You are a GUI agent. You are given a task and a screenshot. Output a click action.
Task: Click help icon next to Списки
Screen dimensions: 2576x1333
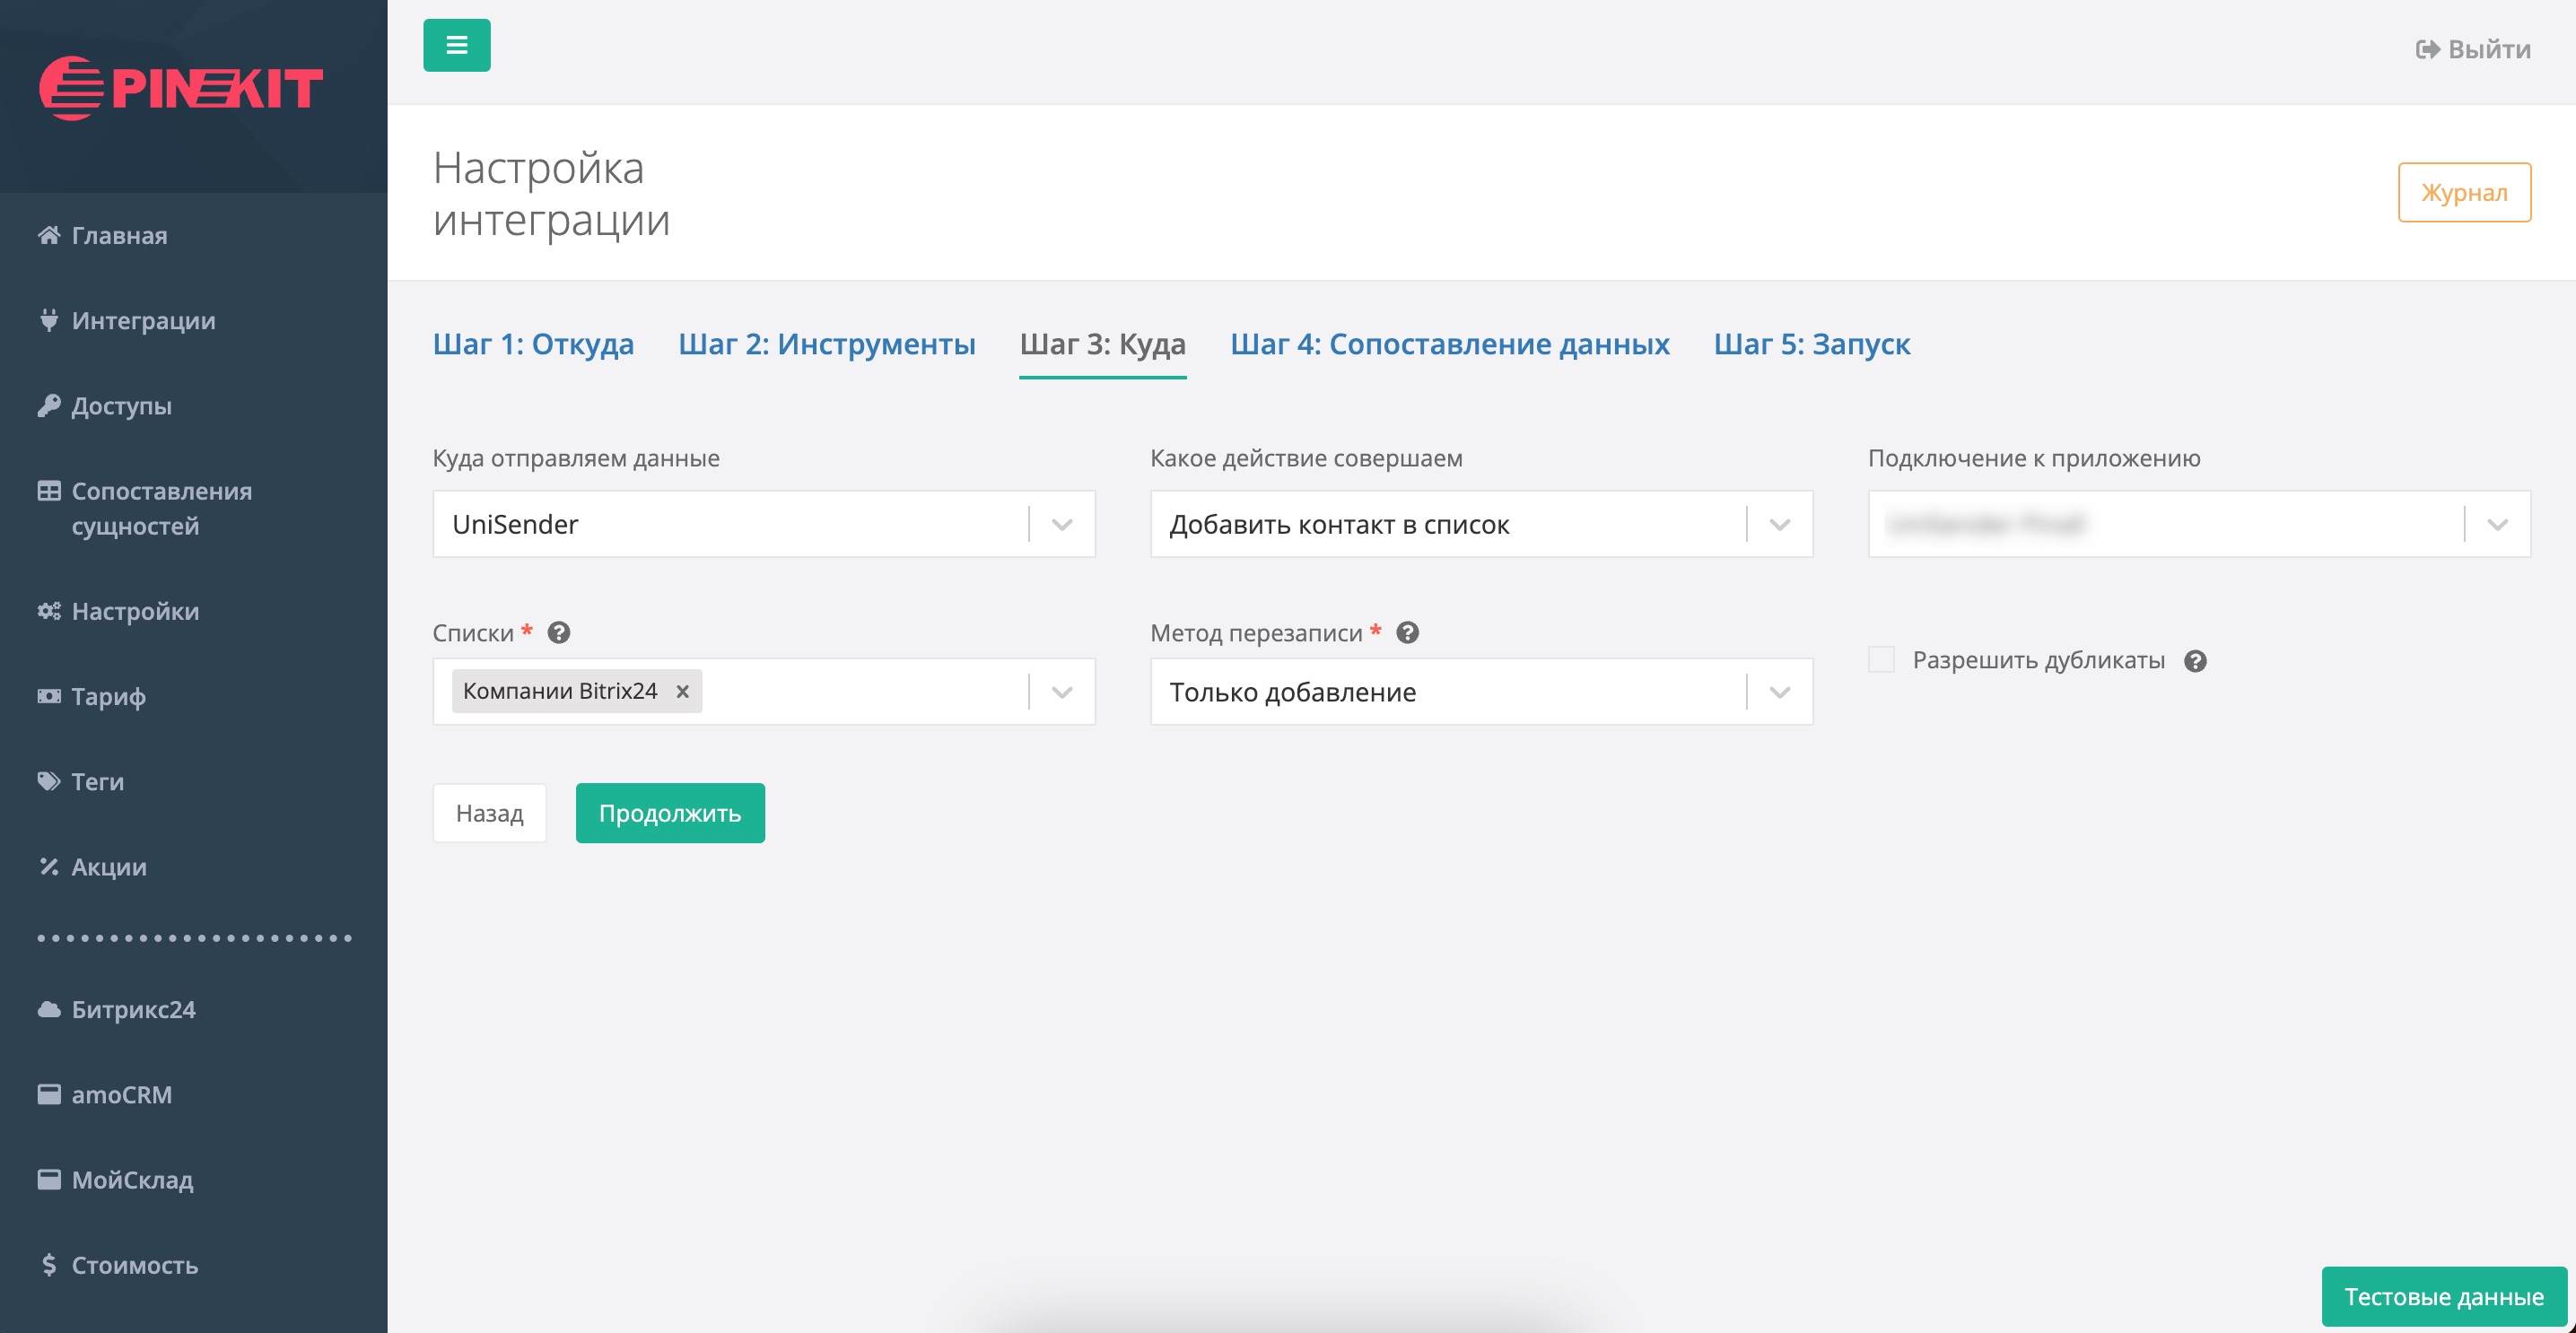coord(559,633)
